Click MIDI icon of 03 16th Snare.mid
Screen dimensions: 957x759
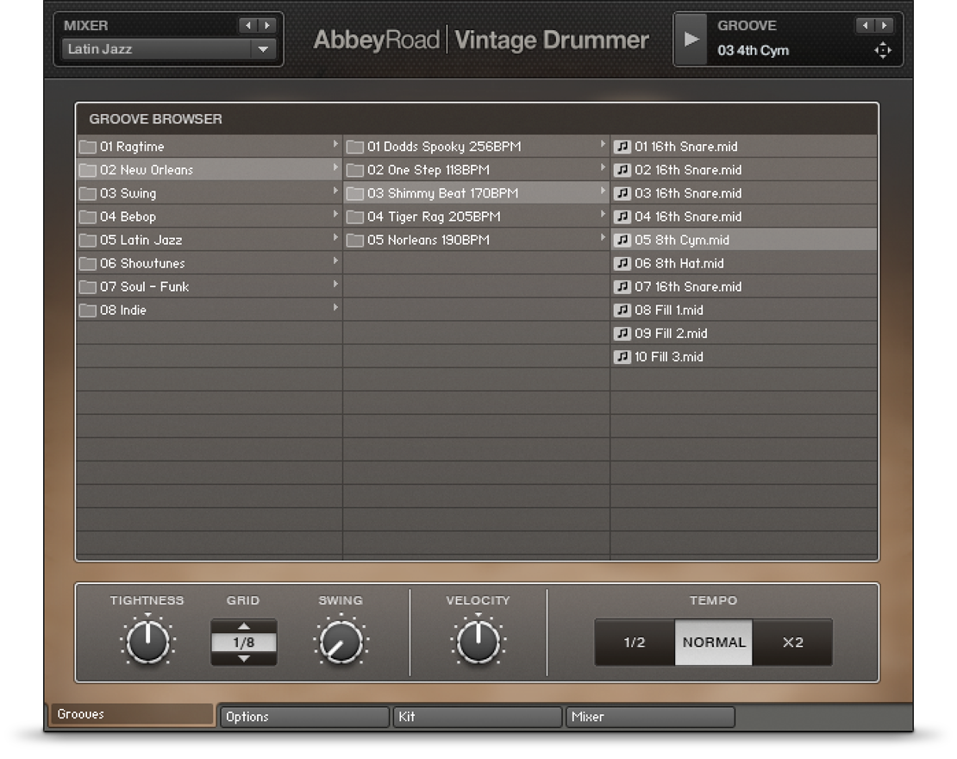coord(622,193)
